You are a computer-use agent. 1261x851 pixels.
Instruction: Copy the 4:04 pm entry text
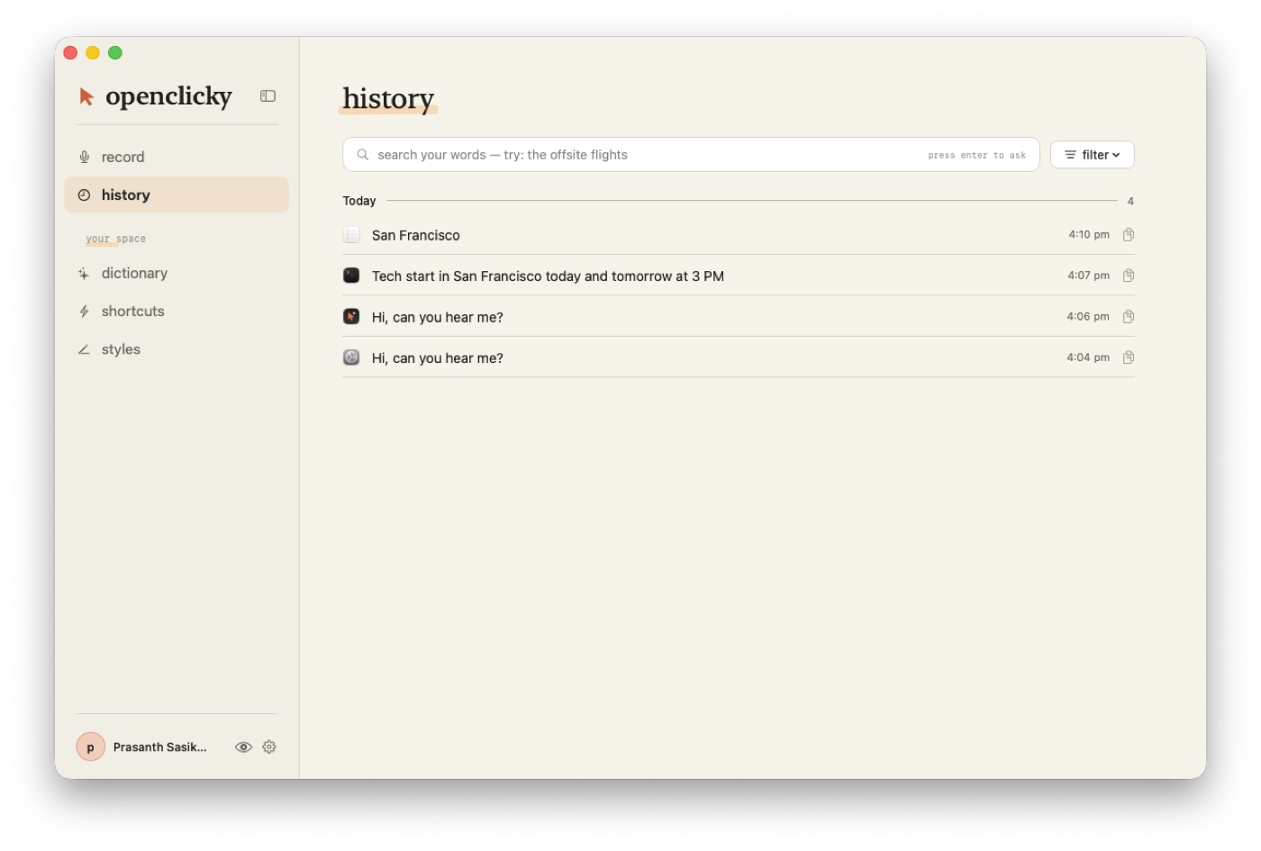(1129, 358)
